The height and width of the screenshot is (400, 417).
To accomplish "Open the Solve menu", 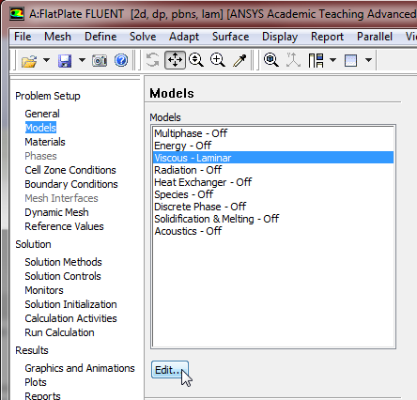I will 143,37.
